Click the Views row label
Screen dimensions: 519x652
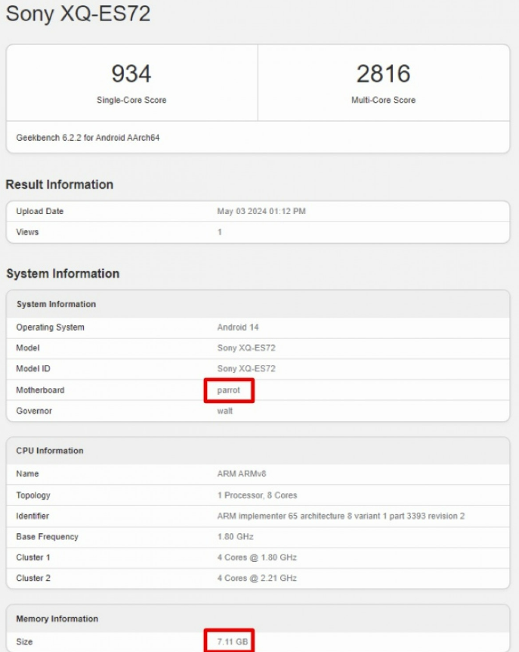[27, 232]
